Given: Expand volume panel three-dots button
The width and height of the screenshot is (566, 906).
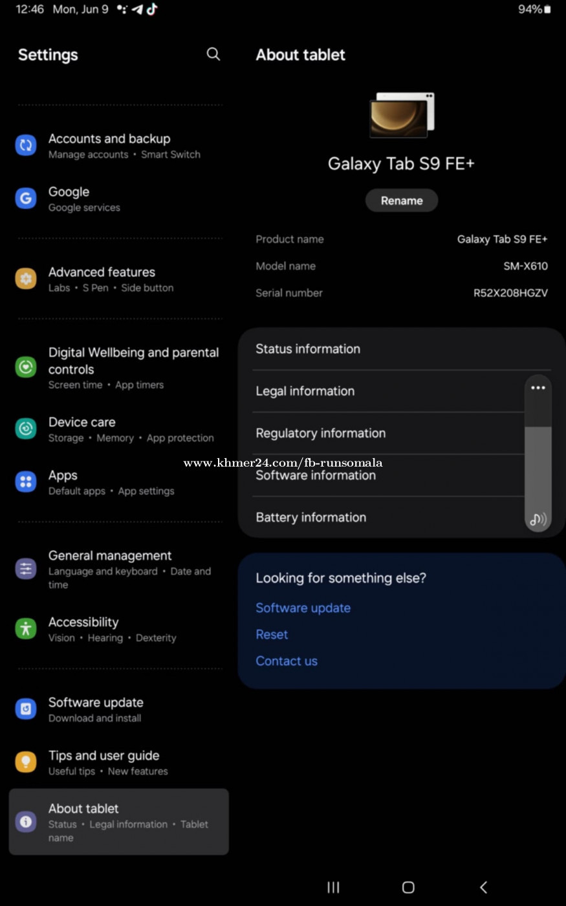Looking at the screenshot, I should pos(538,388).
